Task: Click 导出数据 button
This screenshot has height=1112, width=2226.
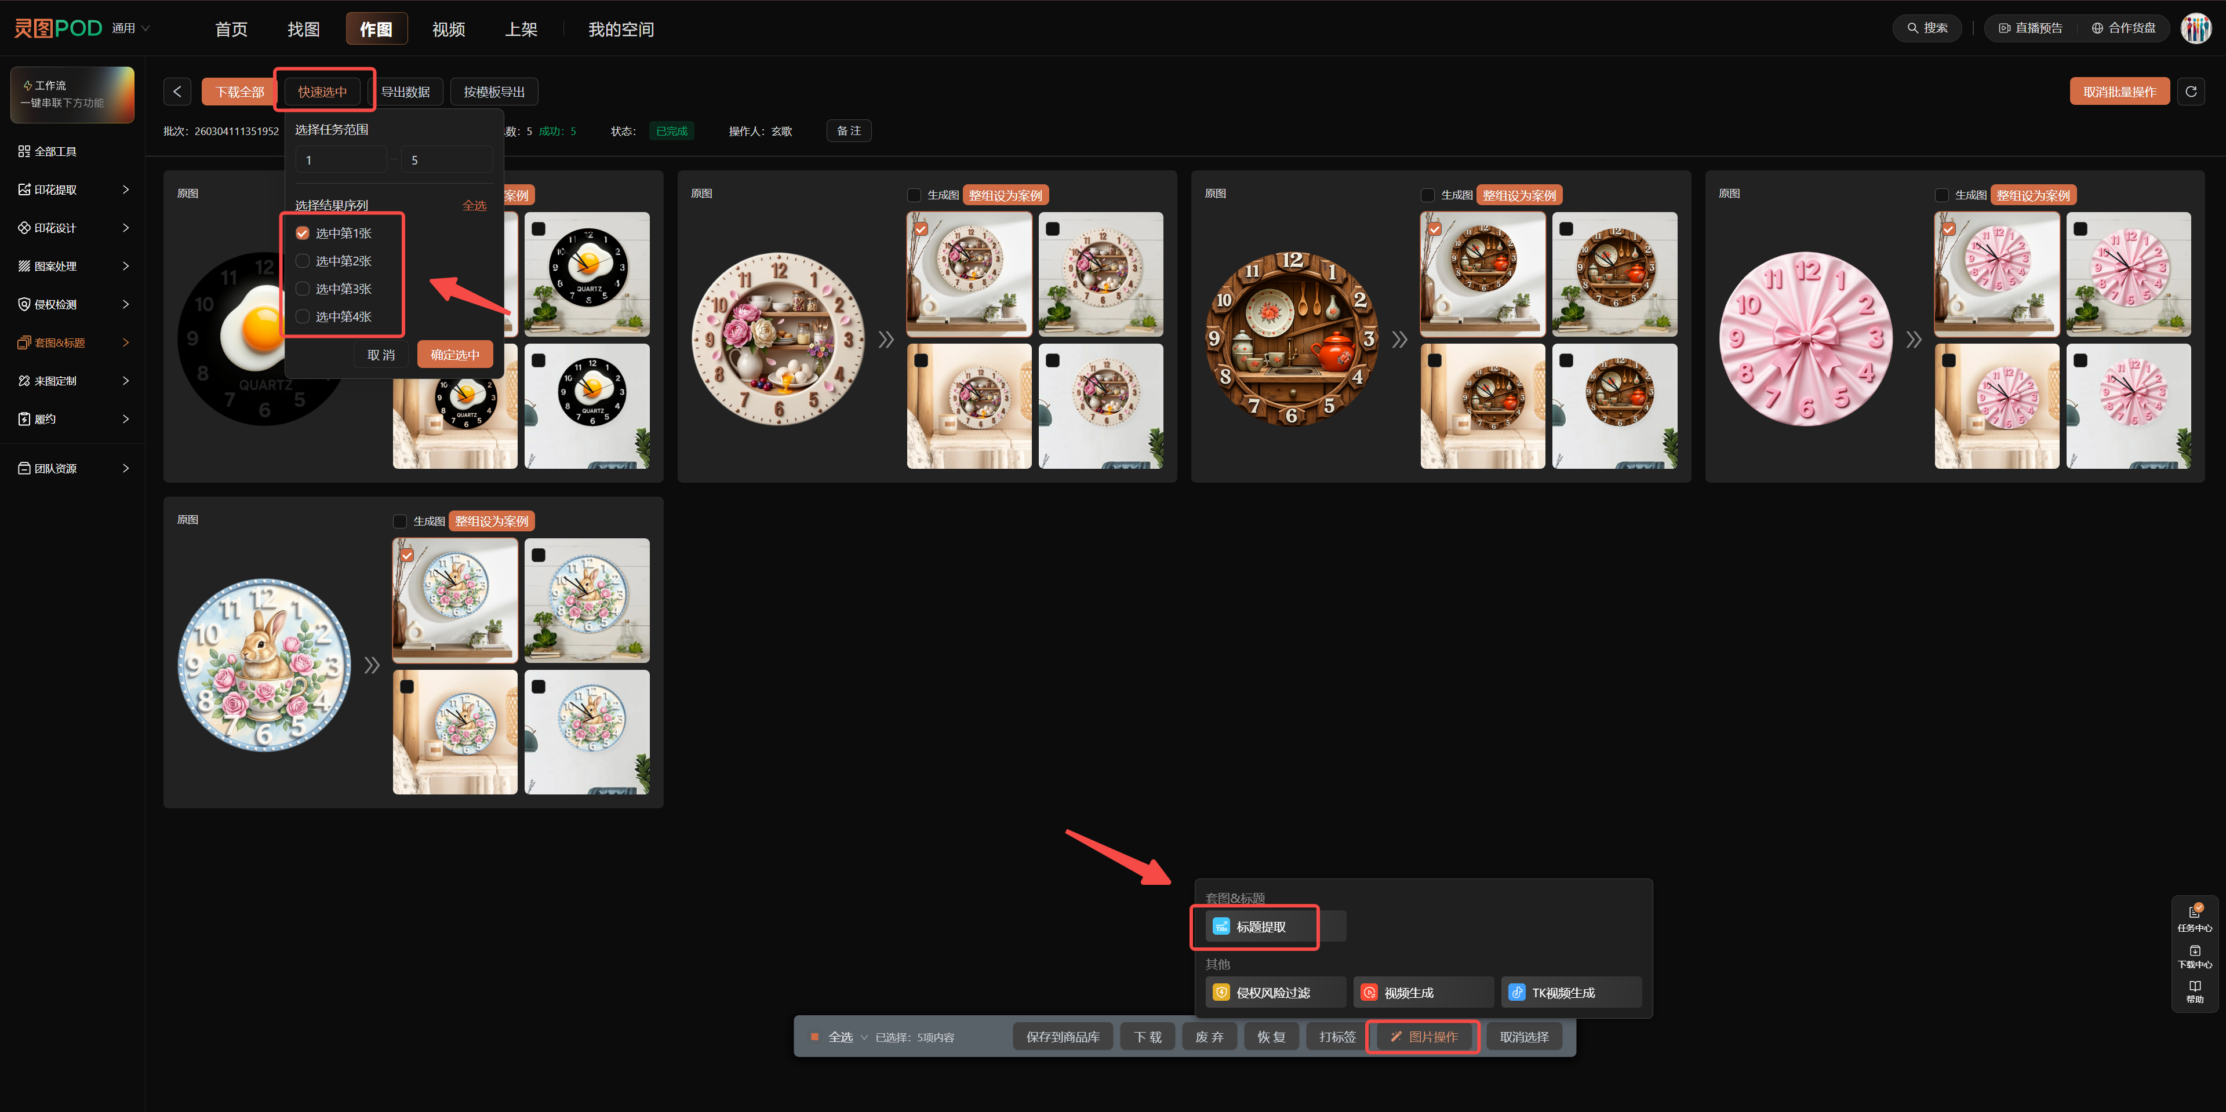Action: pos(405,92)
